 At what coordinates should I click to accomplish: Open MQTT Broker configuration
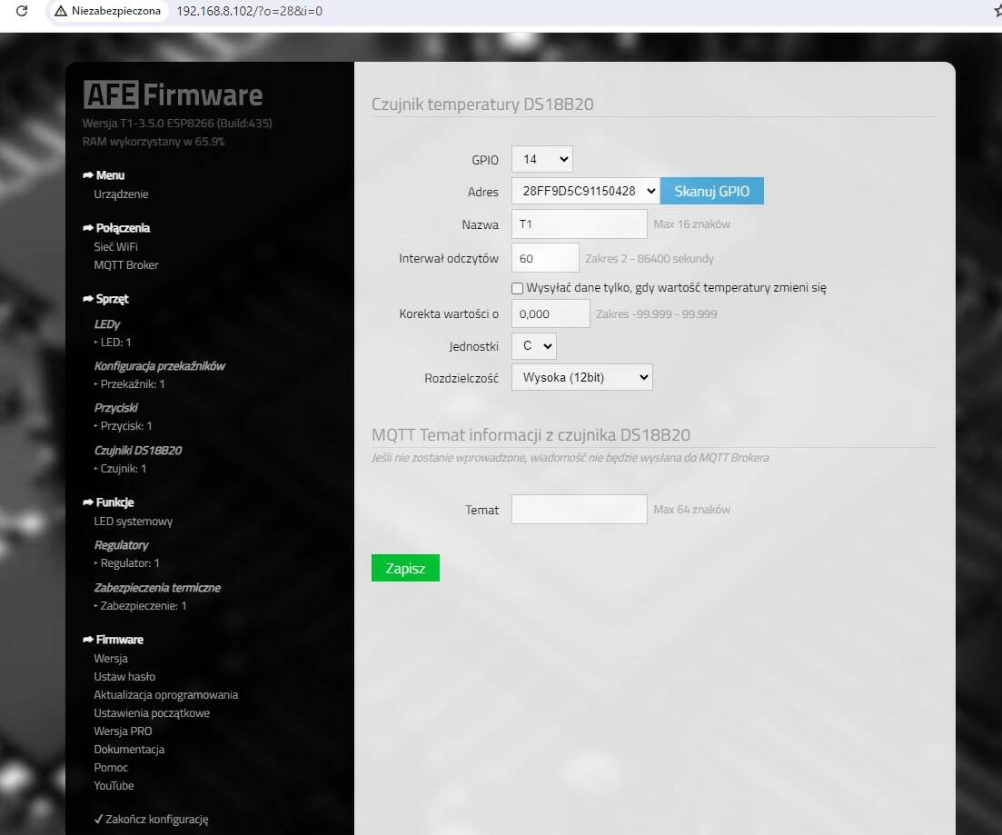pyautogui.click(x=126, y=265)
